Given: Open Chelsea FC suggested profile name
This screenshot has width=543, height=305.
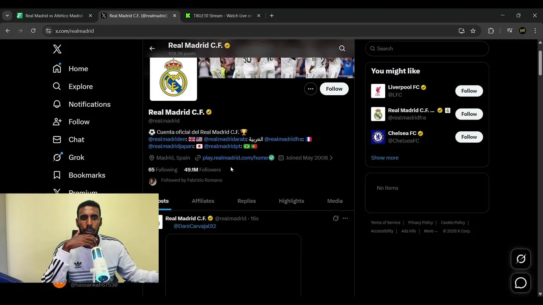Looking at the screenshot, I should pyautogui.click(x=402, y=133).
